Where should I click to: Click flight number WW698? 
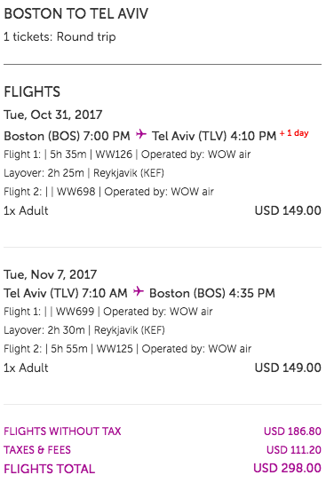[76, 192]
